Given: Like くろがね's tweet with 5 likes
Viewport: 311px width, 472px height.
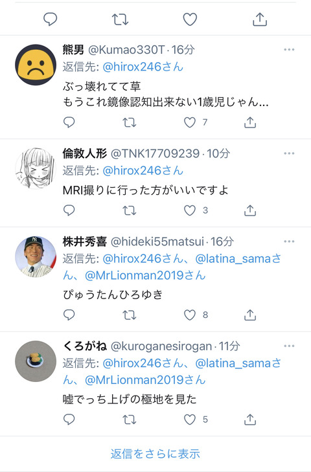Looking at the screenshot, I should click(190, 420).
